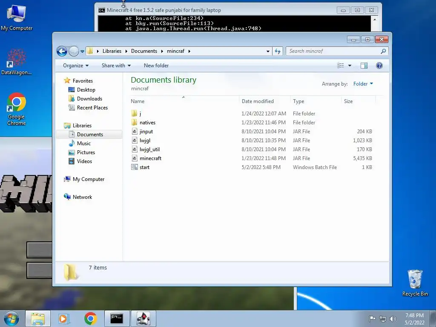Image resolution: width=436 pixels, height=327 pixels.
Task: Open Chrome from the taskbar
Action: [90, 318]
